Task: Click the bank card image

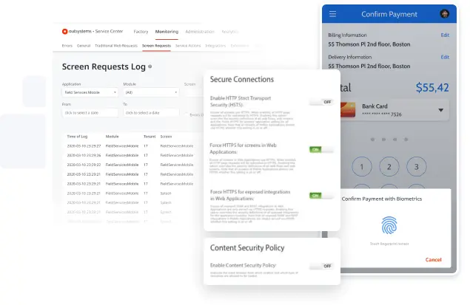Action: (x=348, y=110)
